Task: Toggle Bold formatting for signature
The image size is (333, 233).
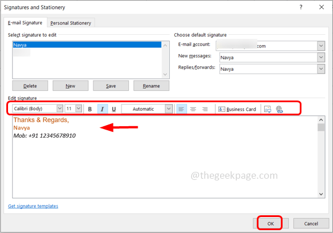Action: tap(90, 109)
